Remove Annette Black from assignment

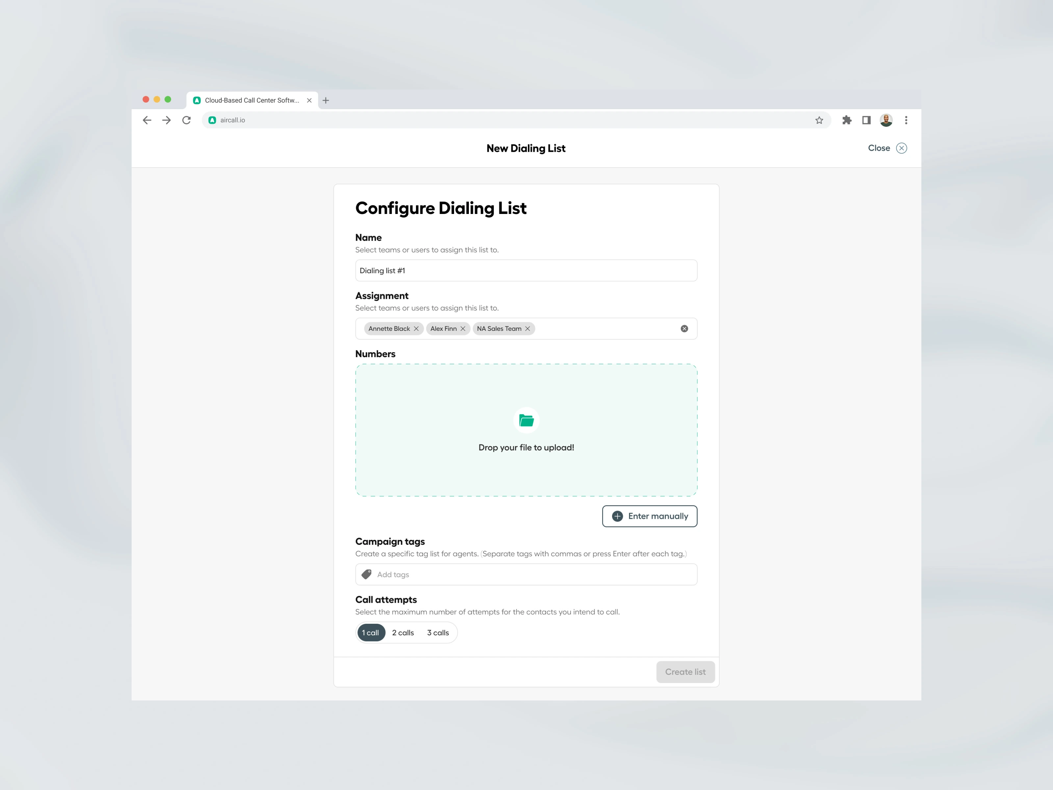(416, 329)
